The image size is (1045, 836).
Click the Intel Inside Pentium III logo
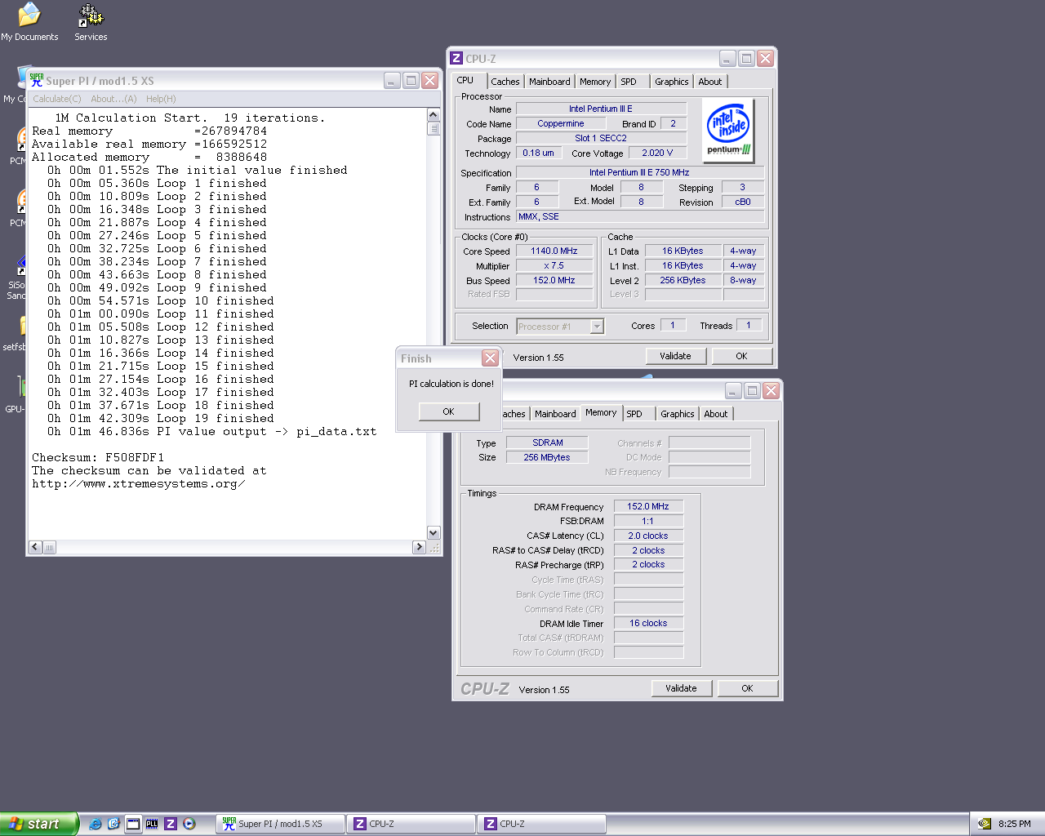728,131
